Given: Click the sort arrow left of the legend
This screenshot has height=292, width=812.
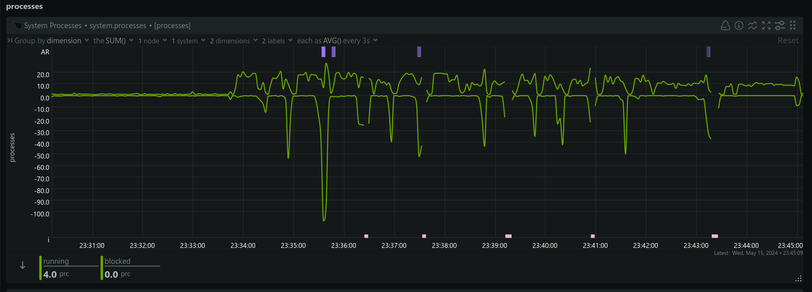Looking at the screenshot, I should (22, 265).
